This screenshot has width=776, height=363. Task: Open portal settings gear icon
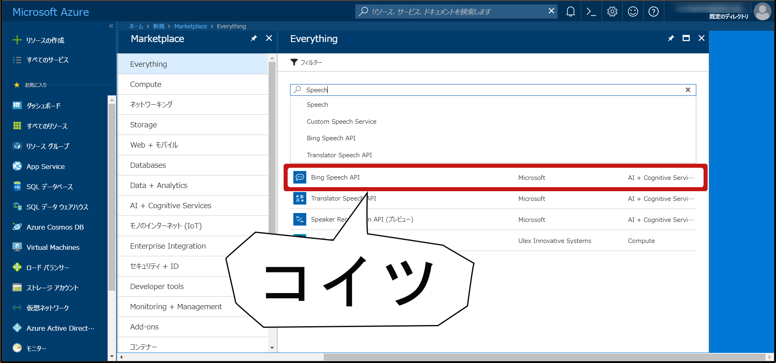(x=612, y=12)
